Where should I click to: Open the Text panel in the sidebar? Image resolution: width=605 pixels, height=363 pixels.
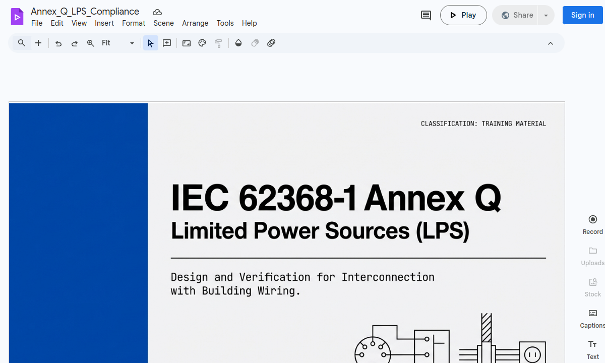[x=592, y=349]
